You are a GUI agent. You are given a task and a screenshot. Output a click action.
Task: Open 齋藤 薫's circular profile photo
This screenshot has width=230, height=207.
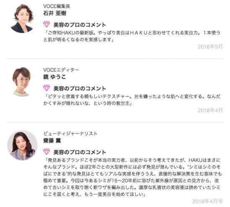(x=22, y=145)
